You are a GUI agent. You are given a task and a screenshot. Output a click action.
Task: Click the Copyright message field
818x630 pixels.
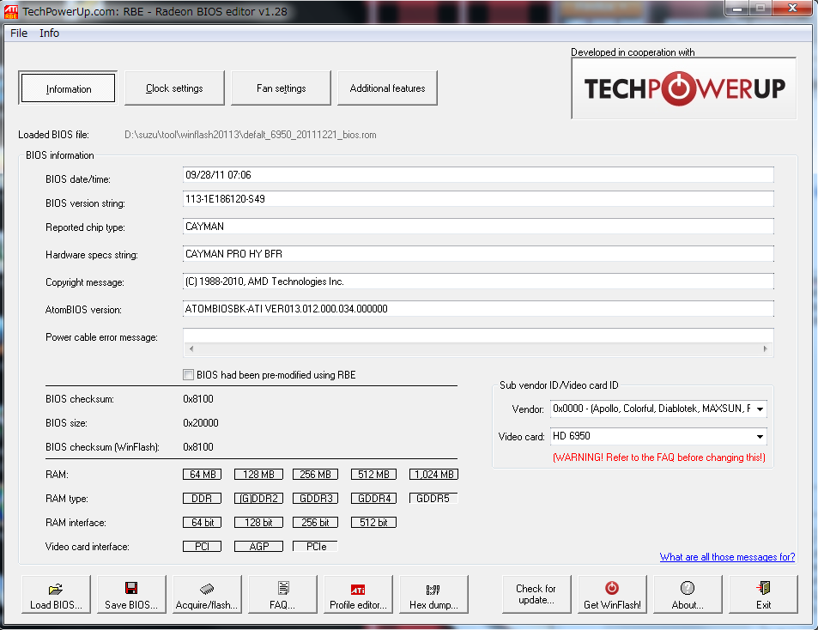click(x=478, y=282)
